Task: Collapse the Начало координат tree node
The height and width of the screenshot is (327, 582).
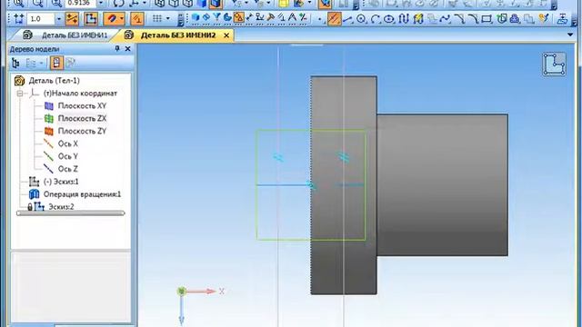Action: pyautogui.click(x=20, y=94)
